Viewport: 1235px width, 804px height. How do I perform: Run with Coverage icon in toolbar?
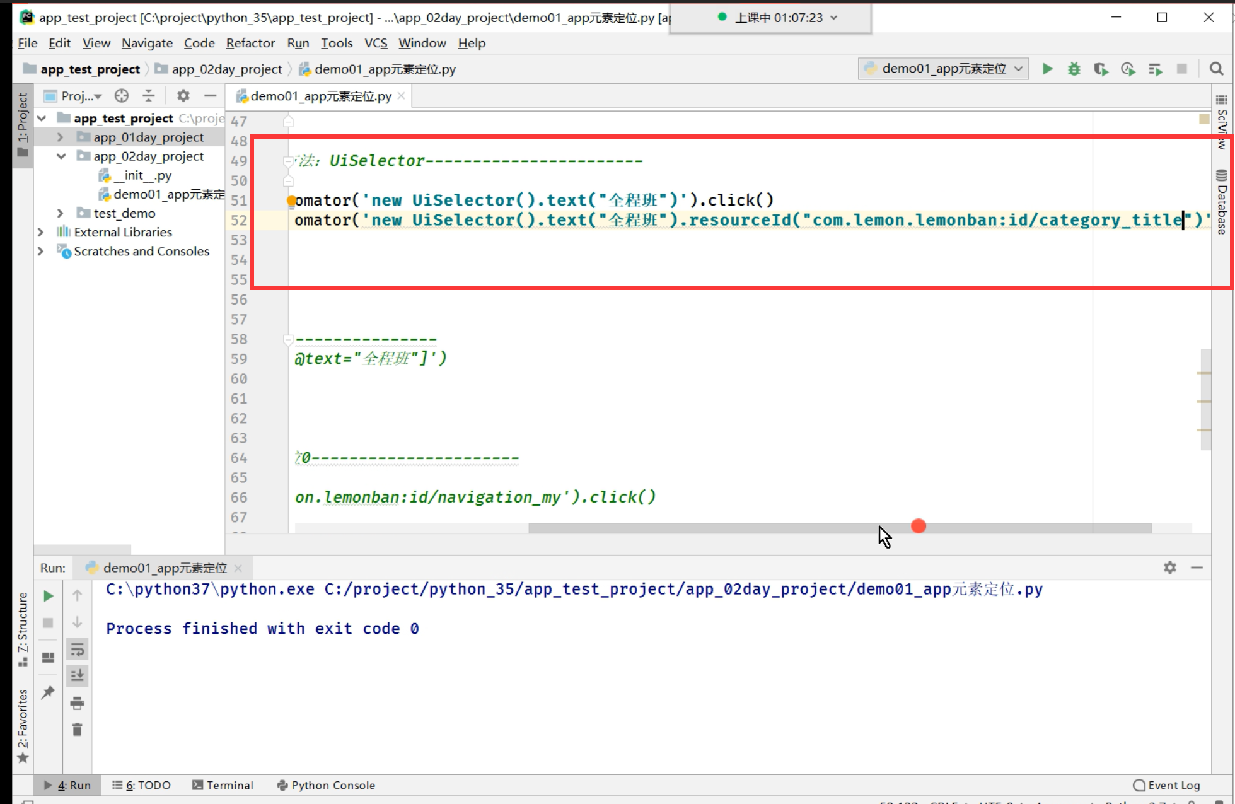tap(1101, 69)
